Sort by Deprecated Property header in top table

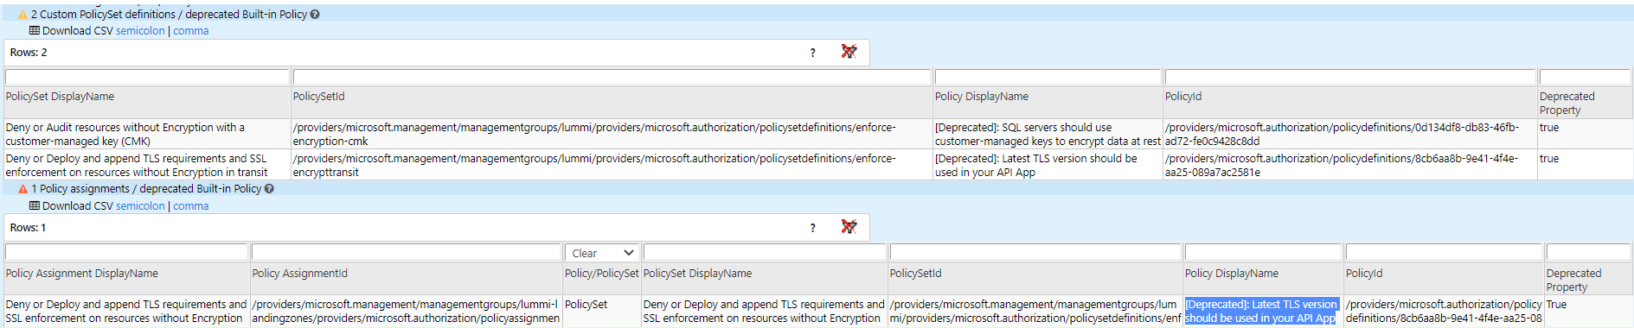1586,103
